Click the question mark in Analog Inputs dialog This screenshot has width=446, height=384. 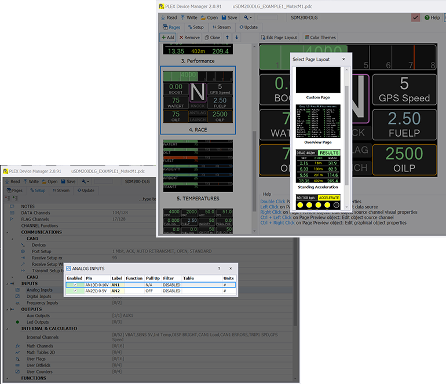click(x=219, y=269)
